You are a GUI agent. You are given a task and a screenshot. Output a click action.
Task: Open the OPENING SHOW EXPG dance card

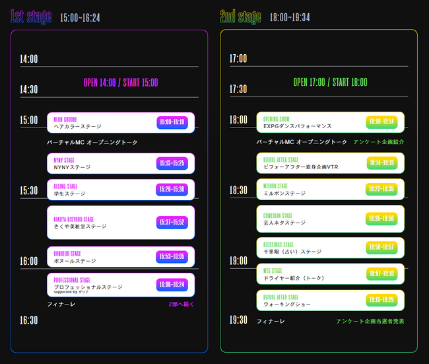[330, 122]
